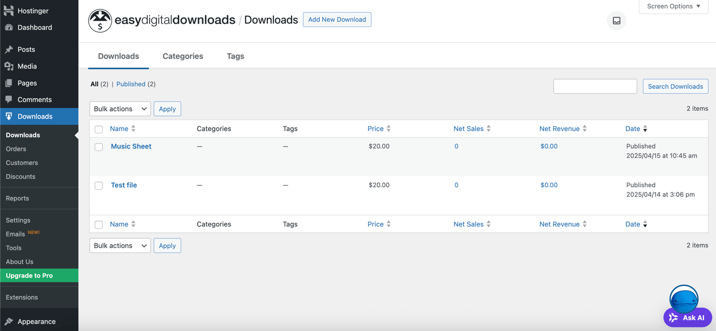Screen dimensions: 716x331
Task: Open the support inbox icon in the header
Action: point(616,20)
